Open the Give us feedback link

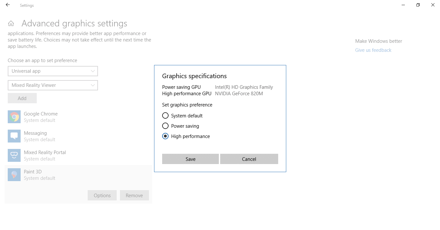click(373, 50)
